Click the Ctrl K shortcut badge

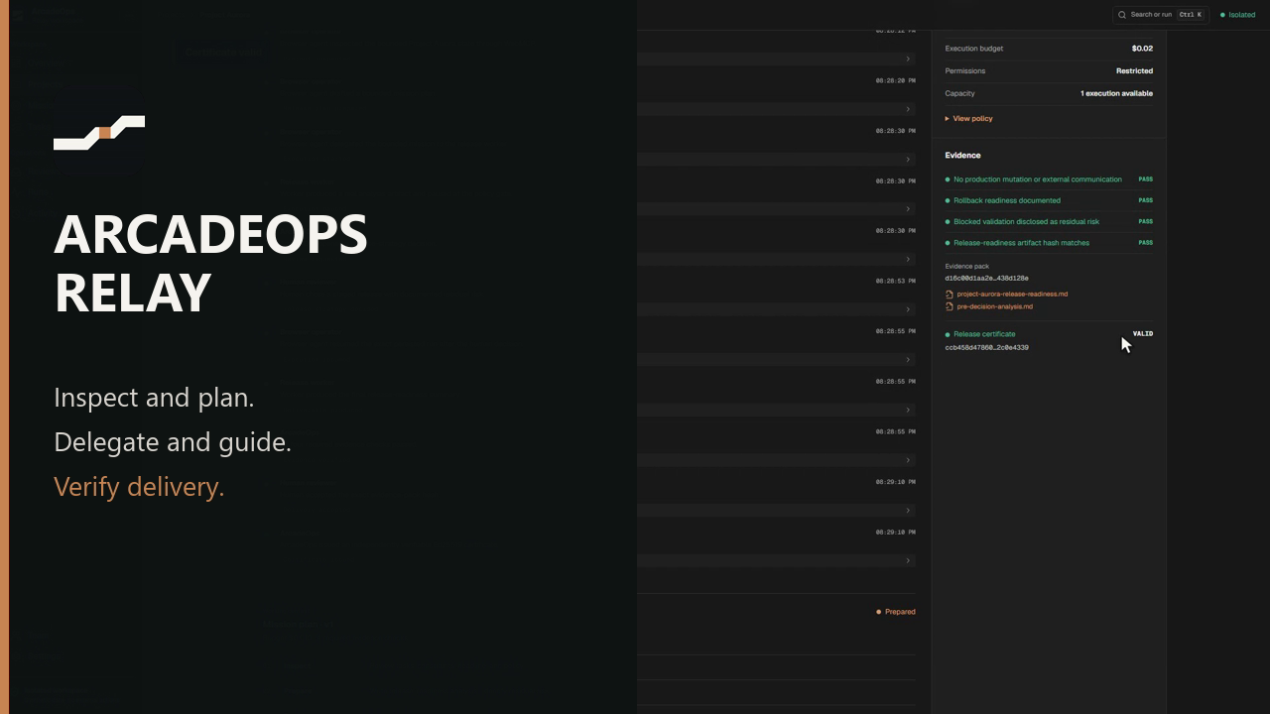pyautogui.click(x=1191, y=15)
